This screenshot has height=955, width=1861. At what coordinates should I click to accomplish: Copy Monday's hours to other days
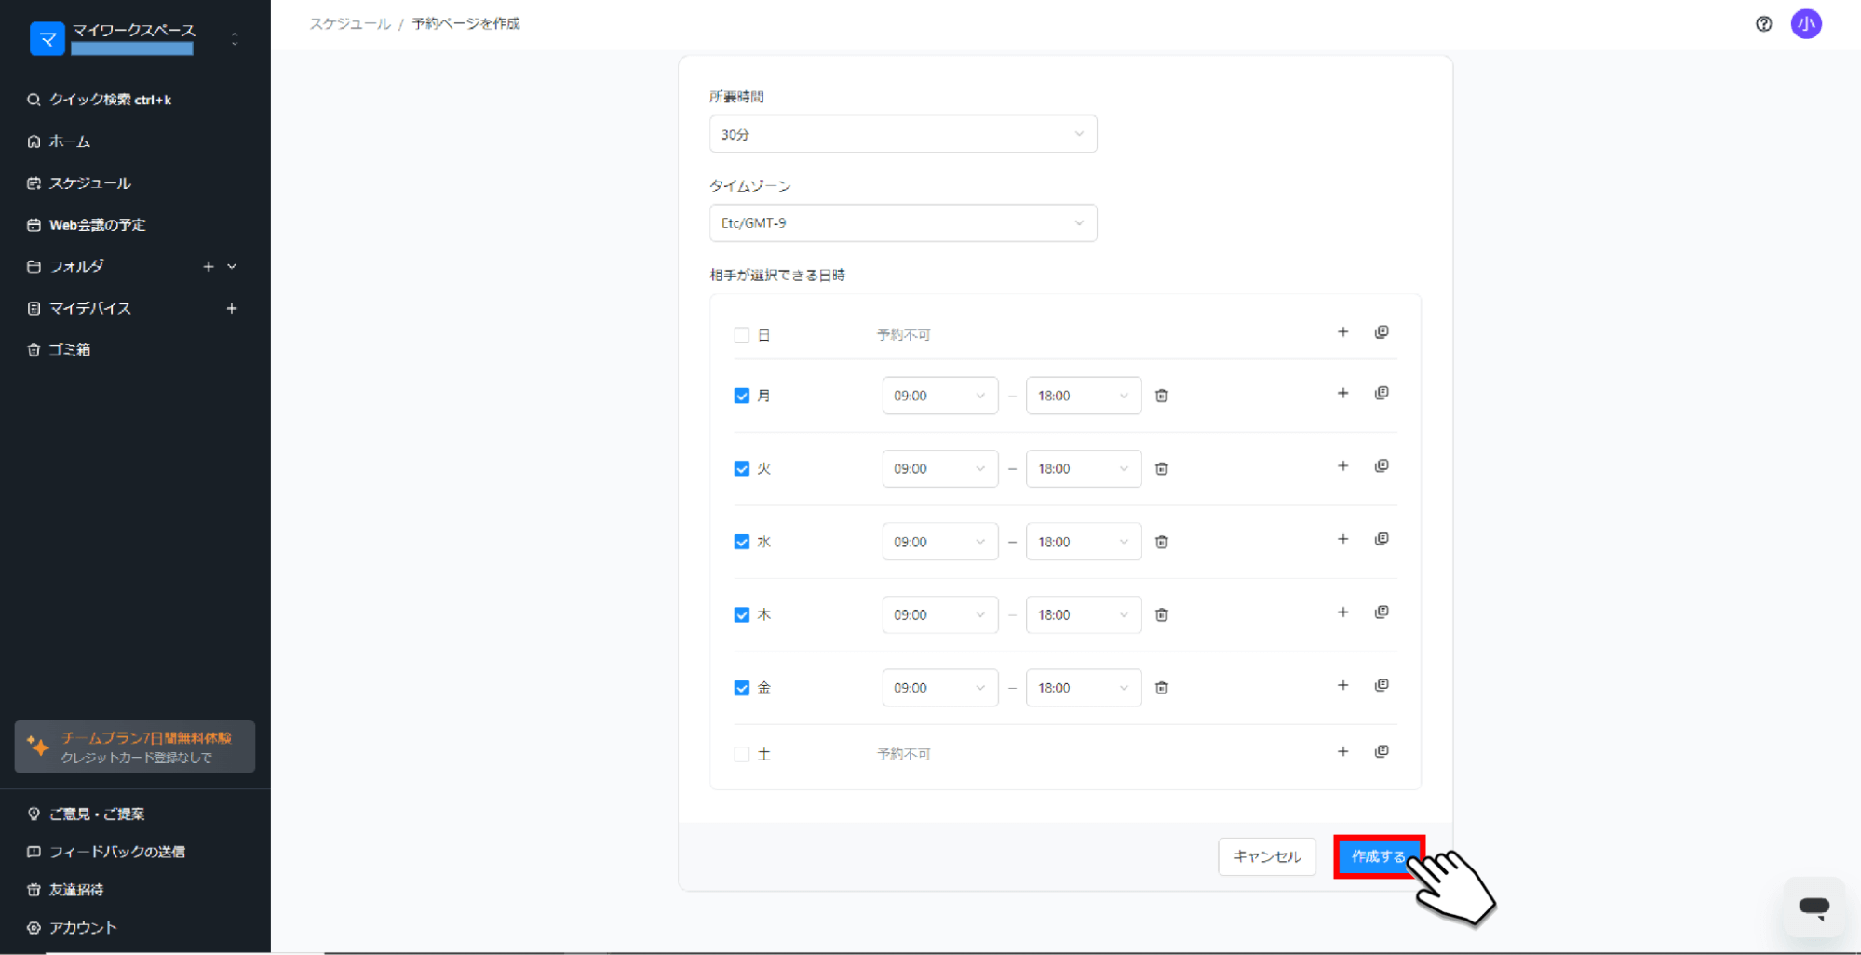point(1382,394)
